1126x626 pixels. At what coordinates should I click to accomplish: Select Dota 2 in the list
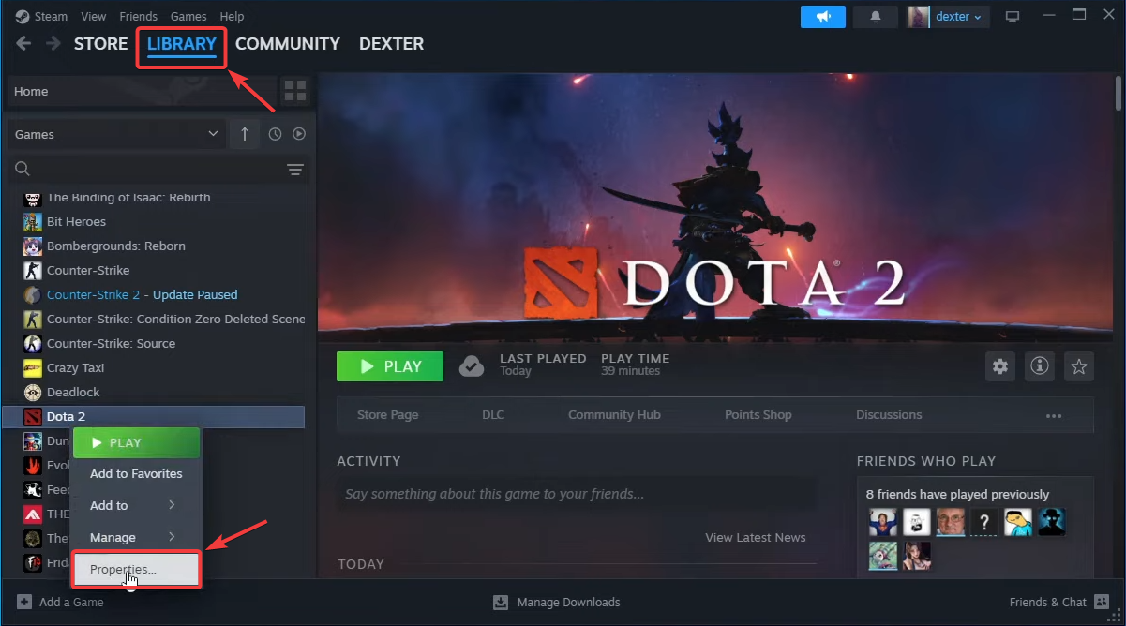[x=154, y=416]
